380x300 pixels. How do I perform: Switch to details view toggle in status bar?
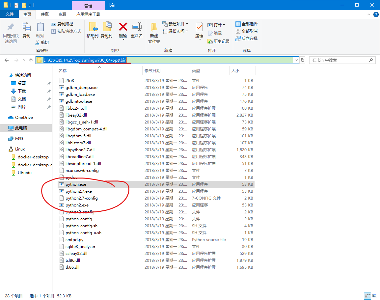click(x=367, y=296)
